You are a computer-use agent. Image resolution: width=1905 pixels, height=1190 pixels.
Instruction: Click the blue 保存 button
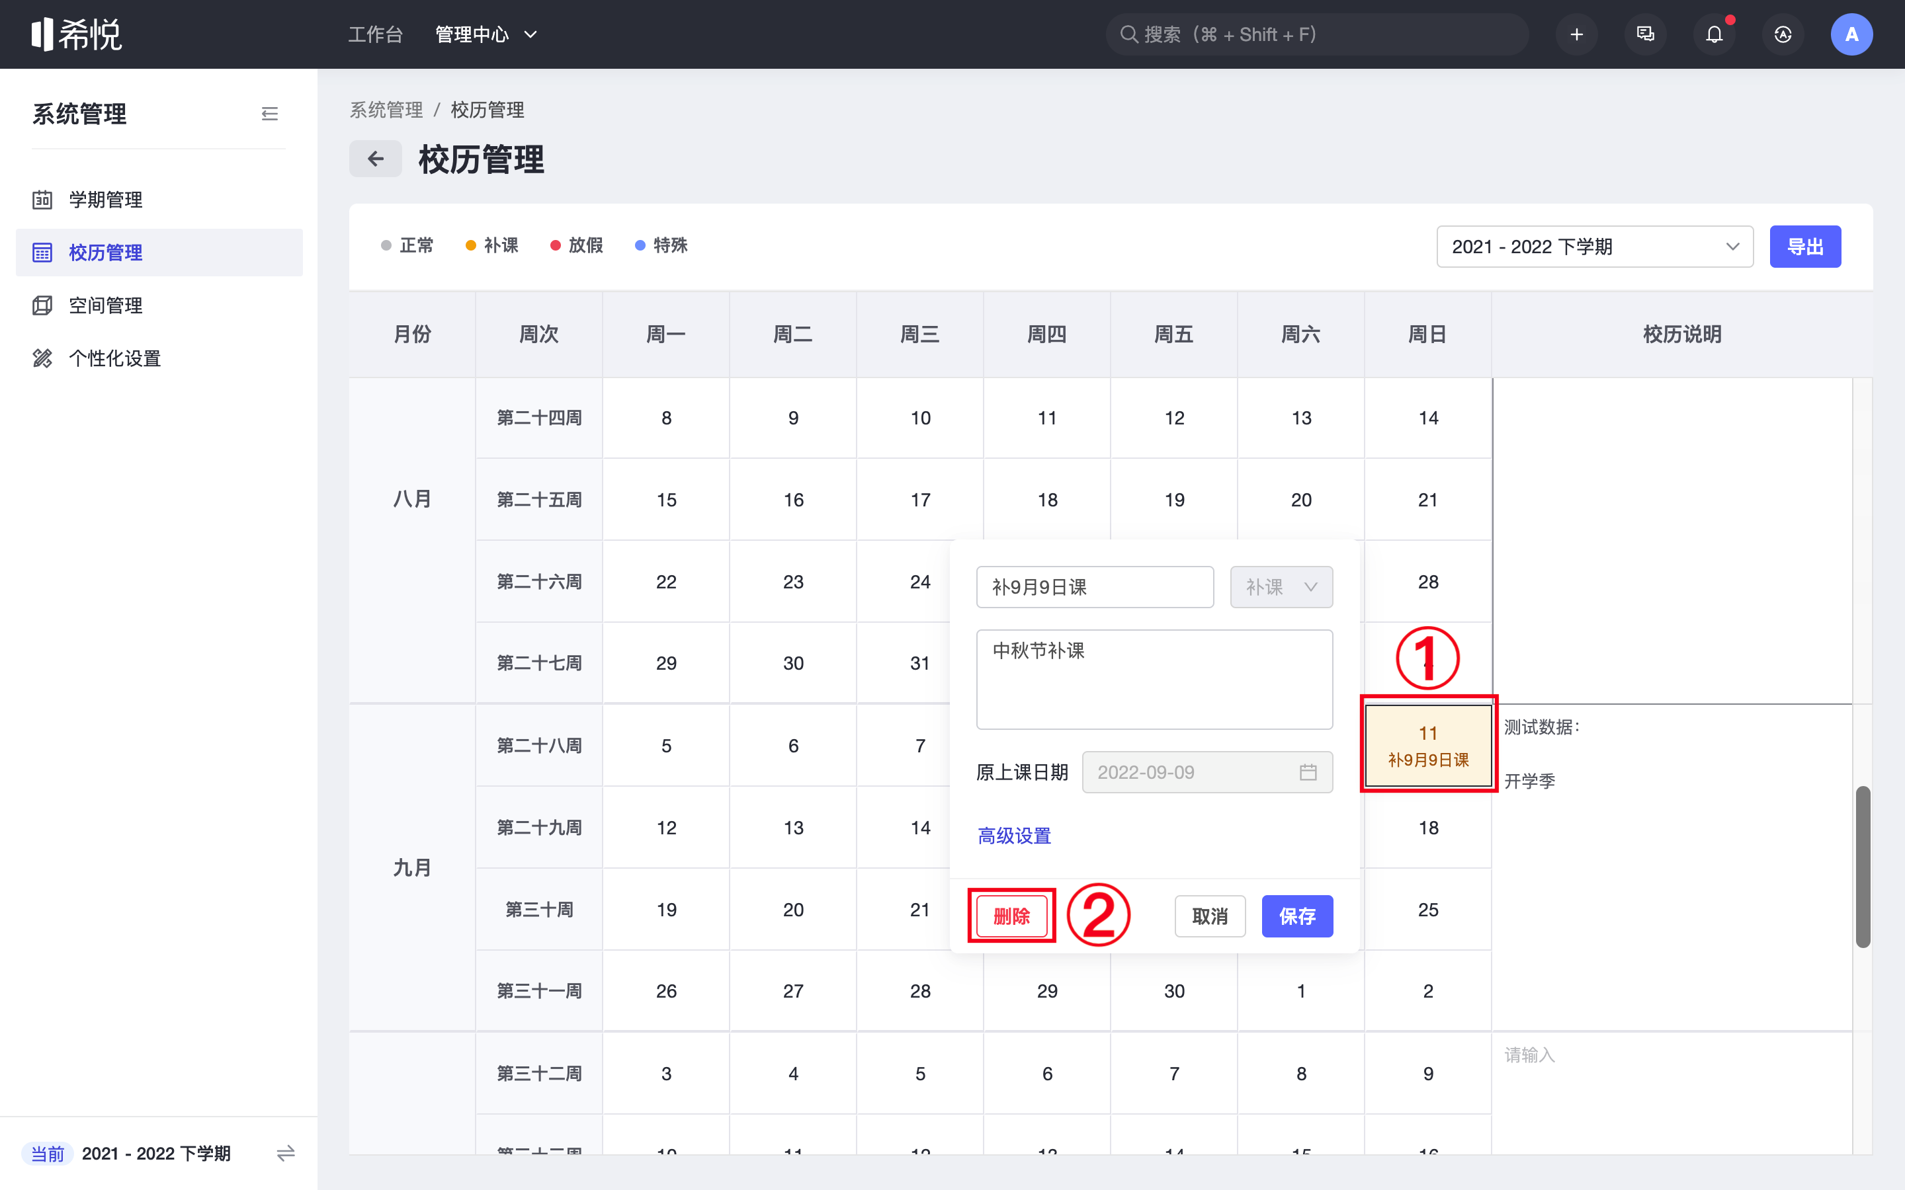click(1297, 916)
